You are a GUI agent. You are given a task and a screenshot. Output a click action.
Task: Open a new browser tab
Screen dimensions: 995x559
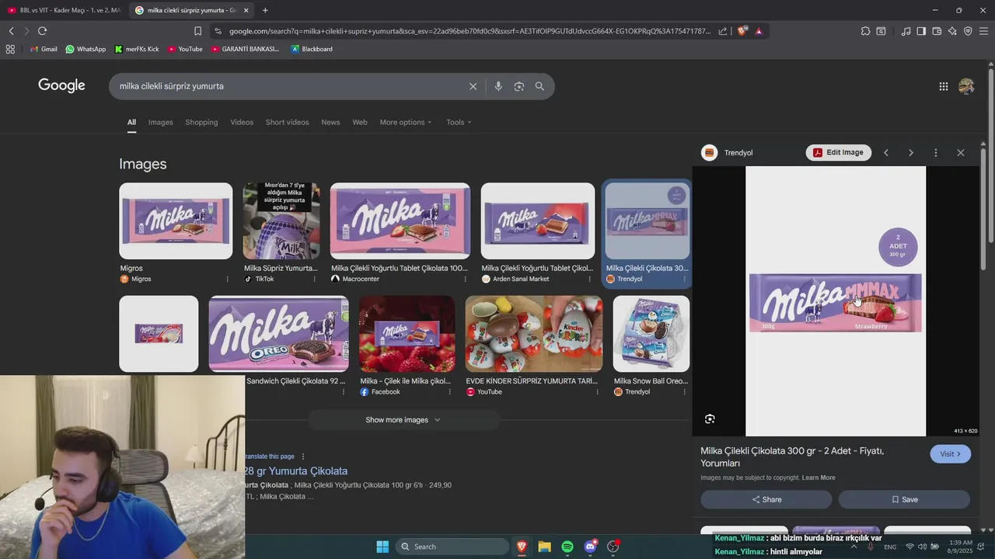click(265, 10)
